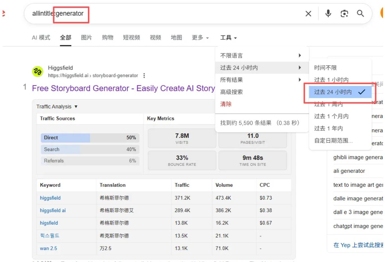This screenshot has width=385, height=262.
Task: Open the higgsfield keyword link
Action: click(50, 198)
